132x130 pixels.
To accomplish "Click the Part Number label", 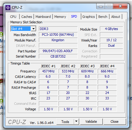I will (27, 51).
